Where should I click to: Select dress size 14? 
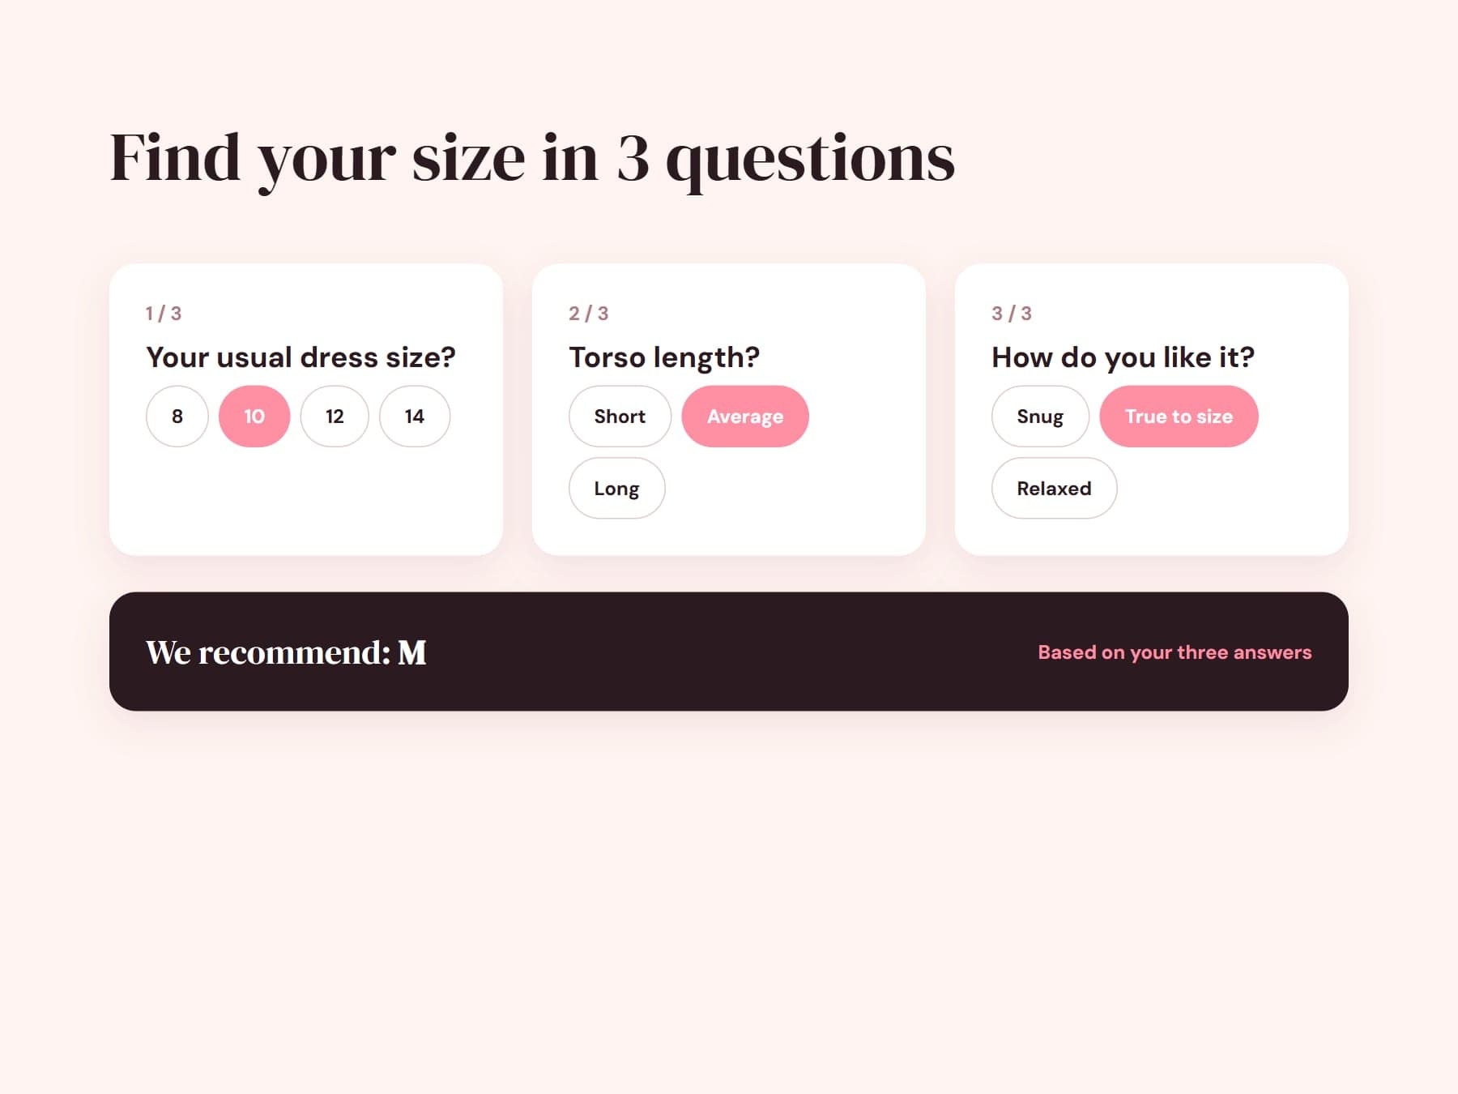[x=415, y=416]
